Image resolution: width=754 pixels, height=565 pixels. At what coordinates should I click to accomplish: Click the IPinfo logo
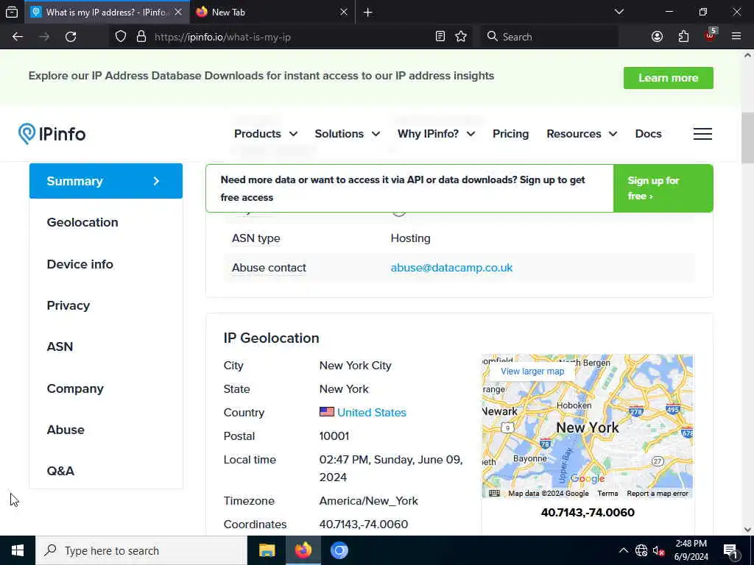(52, 134)
